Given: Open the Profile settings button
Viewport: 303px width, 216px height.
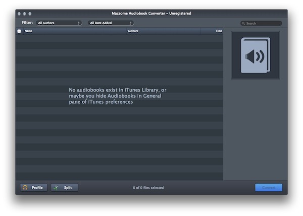Looking at the screenshot, I should (34, 187).
